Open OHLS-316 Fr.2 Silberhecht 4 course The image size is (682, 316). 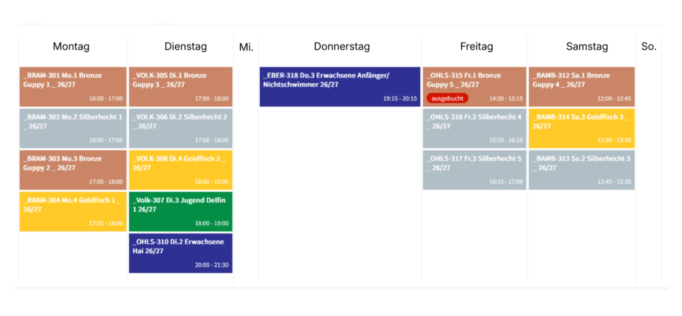[x=474, y=129]
